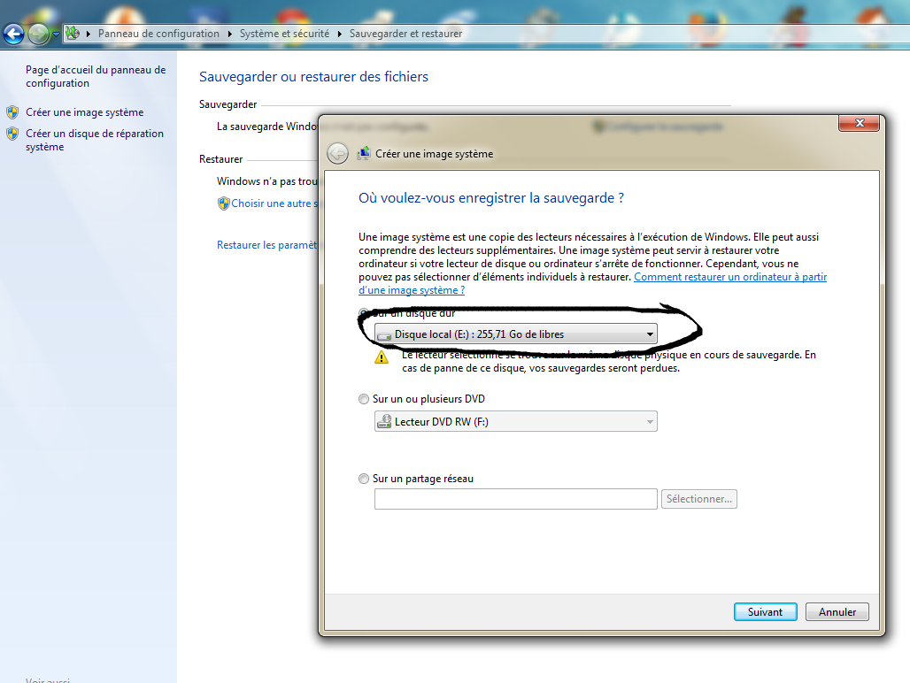Select Sur un partage réseau option
Image resolution: width=910 pixels, height=683 pixels.
(x=364, y=479)
